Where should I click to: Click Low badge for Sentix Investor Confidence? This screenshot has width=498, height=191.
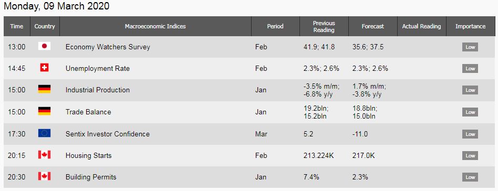470,134
